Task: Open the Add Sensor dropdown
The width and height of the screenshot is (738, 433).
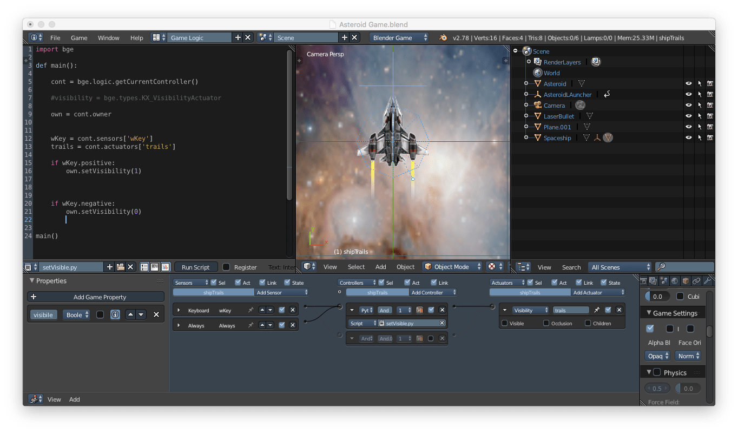Action: pos(281,292)
